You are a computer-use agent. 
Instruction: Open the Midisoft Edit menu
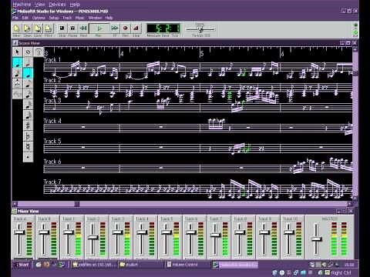(x=25, y=18)
